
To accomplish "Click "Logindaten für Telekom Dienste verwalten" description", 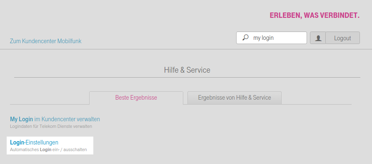I will [51, 127].
